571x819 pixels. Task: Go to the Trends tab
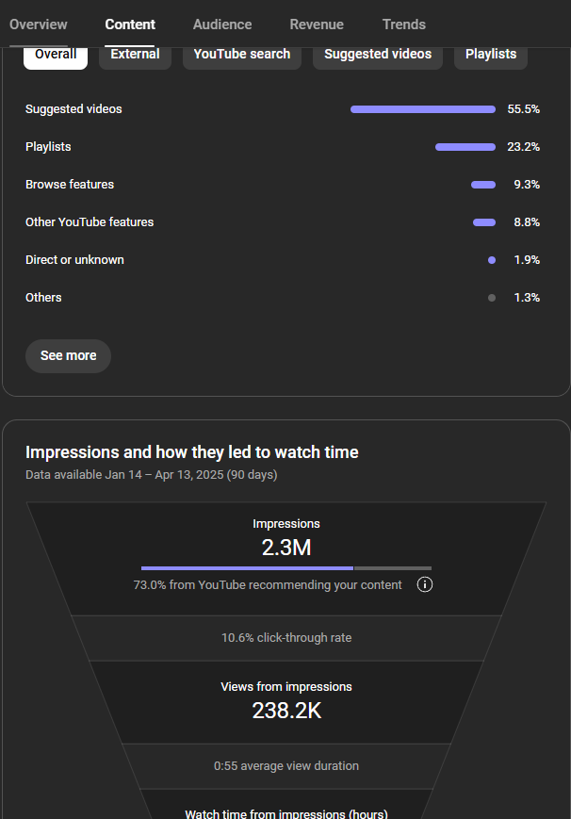[404, 25]
